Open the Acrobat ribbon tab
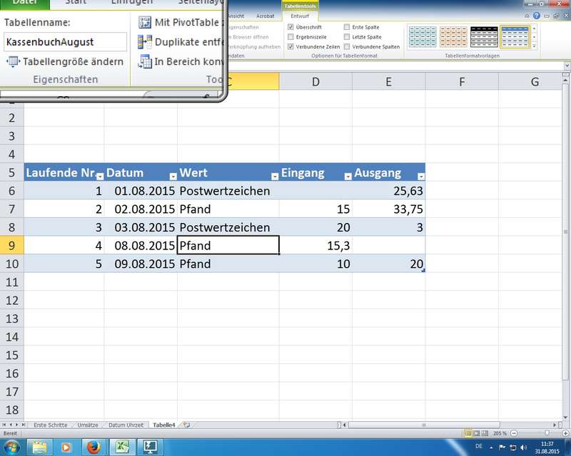This screenshot has width=571, height=456. click(x=265, y=16)
